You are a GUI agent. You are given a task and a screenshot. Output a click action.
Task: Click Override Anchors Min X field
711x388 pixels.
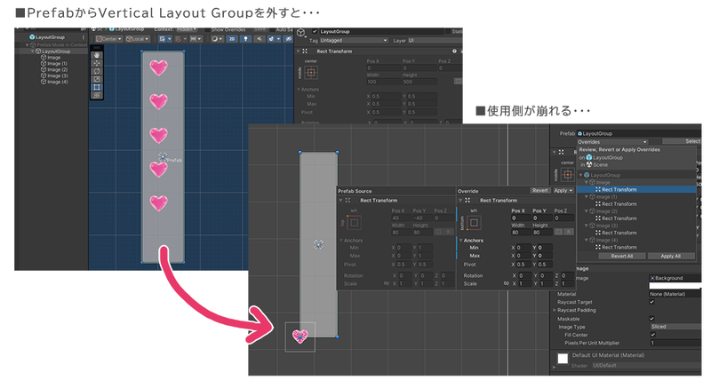point(524,248)
